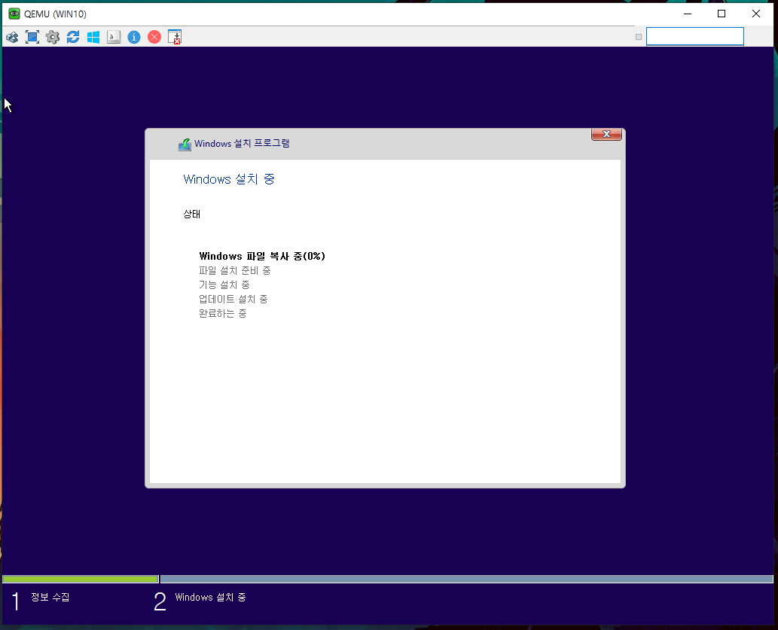Open the blue info icon
This screenshot has height=630, width=778.
(x=134, y=37)
